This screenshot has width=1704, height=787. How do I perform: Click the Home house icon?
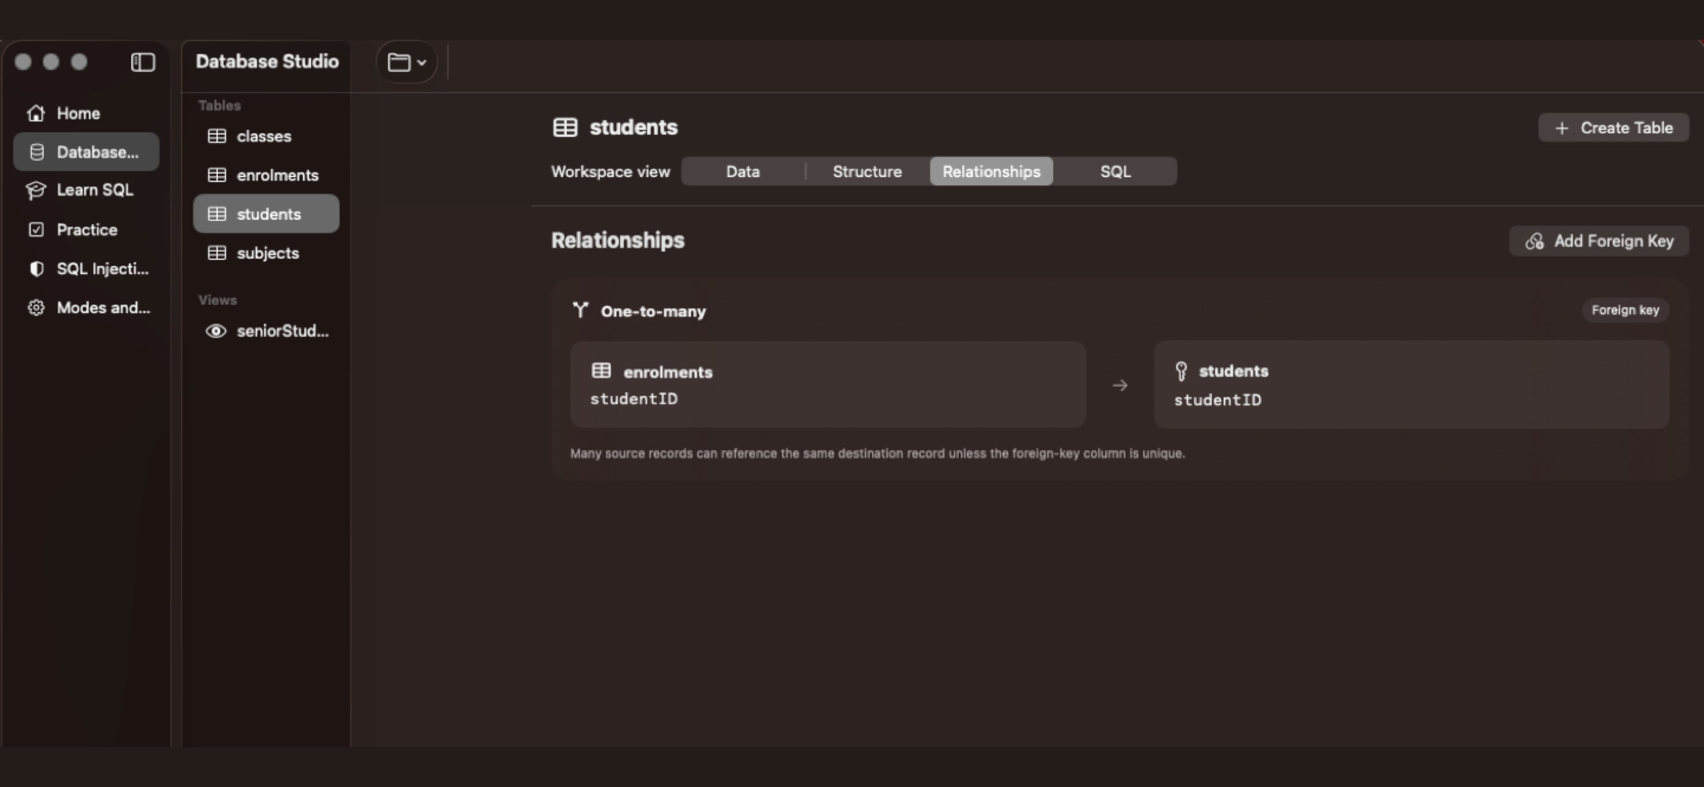pyautogui.click(x=36, y=113)
